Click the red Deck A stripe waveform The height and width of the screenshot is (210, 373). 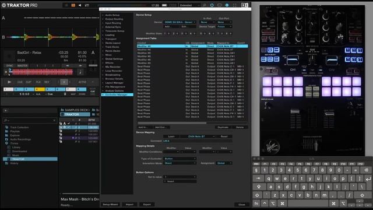pyautogui.click(x=43, y=72)
